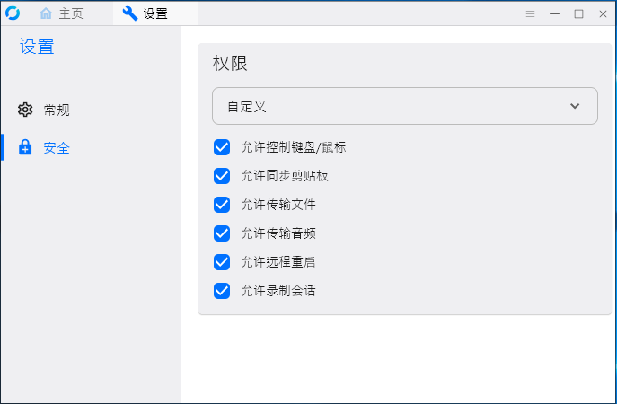
Task: Switch to the 主页 tab
Action: (x=66, y=13)
